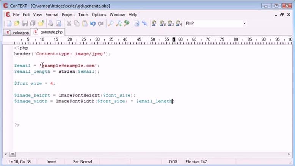This screenshot has width=295, height=166.
Task: Minimize the inner document window
Action: point(276,15)
